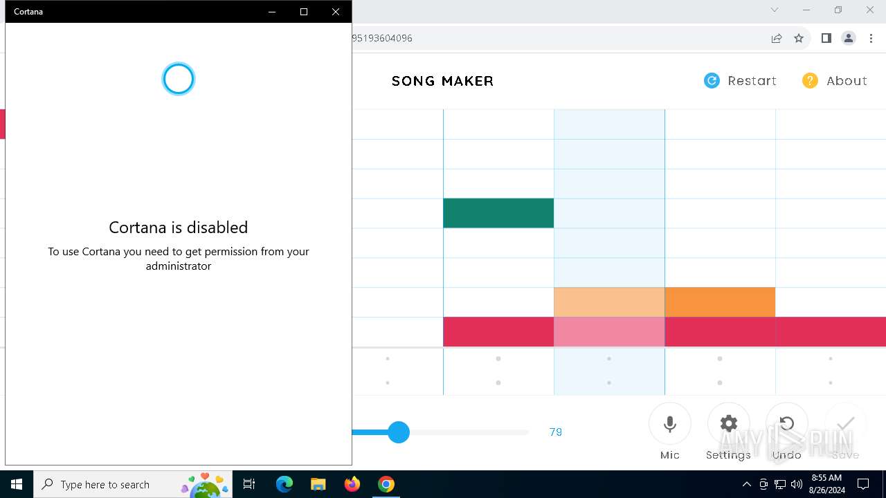Open Song Maker Settings gear
The height and width of the screenshot is (498, 886).
(x=729, y=424)
